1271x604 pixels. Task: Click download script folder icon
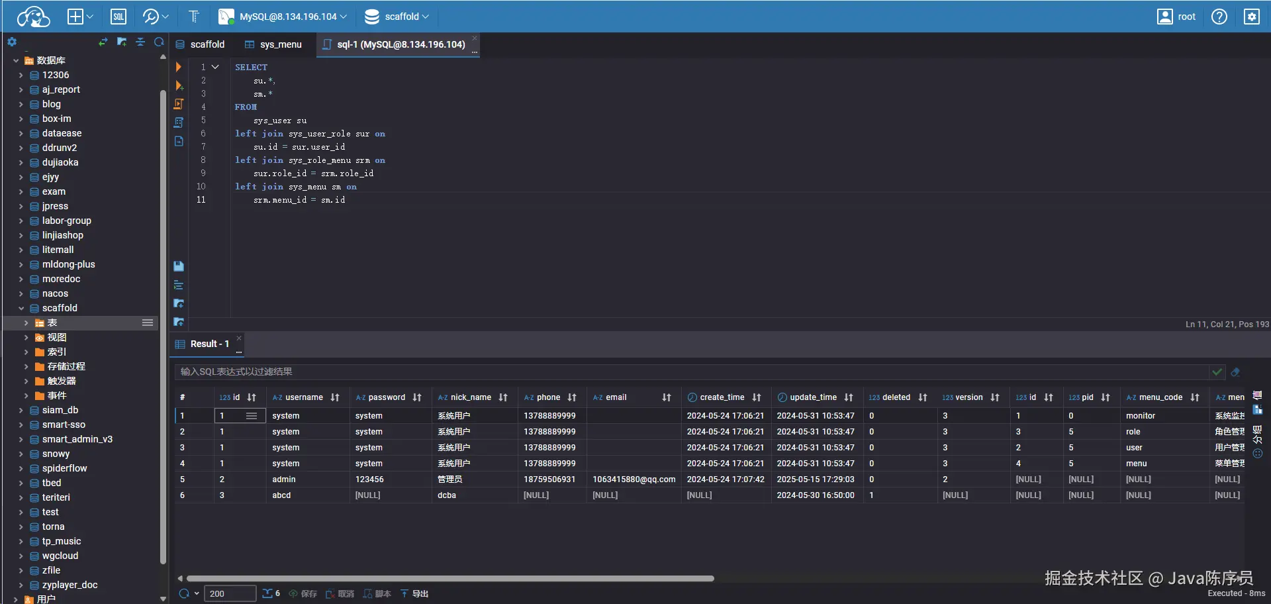179,303
